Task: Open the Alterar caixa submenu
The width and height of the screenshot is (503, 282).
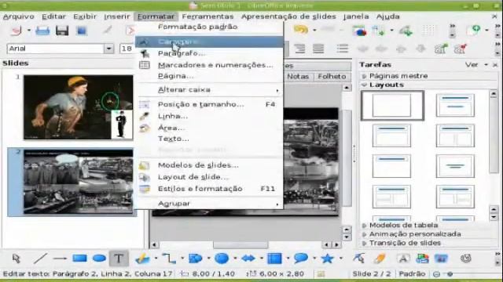Action: pyautogui.click(x=209, y=89)
